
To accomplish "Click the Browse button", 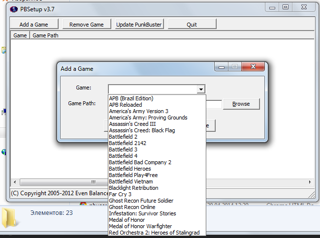I will (x=241, y=104).
